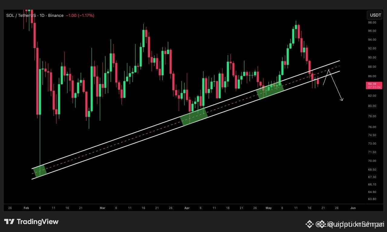Image resolution: width=387 pixels, height=232 pixels.
Task: Select the 92.00 price level label
Action: click(x=372, y=48)
